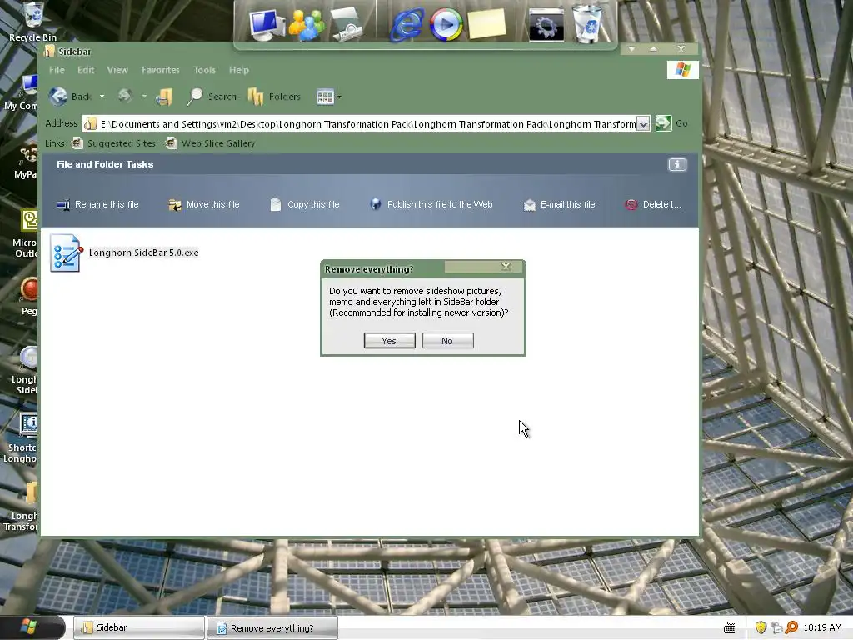Open the Tools menu

205,70
